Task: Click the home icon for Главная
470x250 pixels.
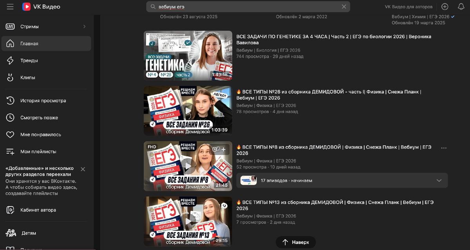Action: (10, 43)
